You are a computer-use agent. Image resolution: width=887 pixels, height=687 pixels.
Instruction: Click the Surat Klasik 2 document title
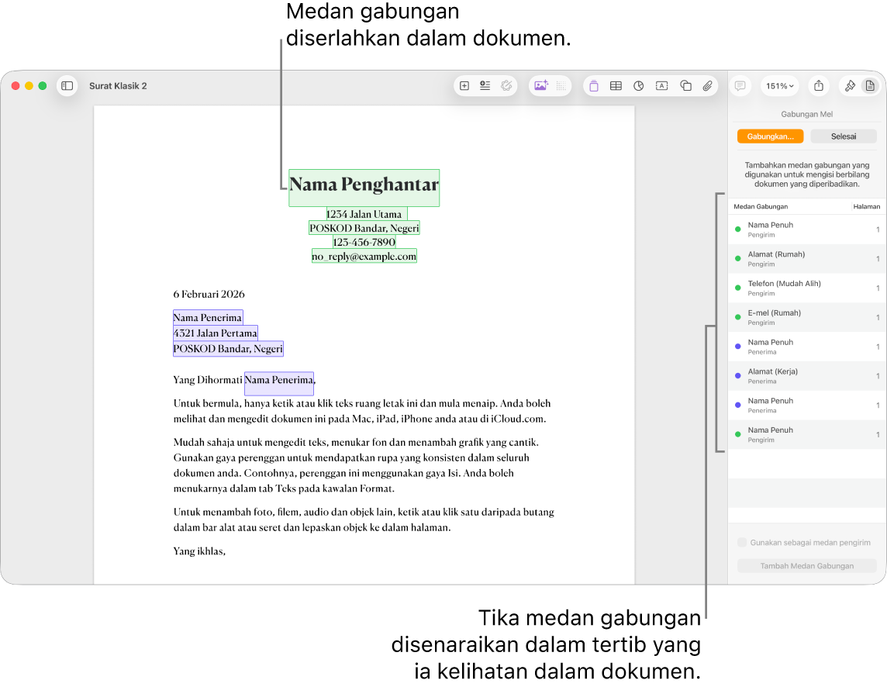click(x=118, y=86)
